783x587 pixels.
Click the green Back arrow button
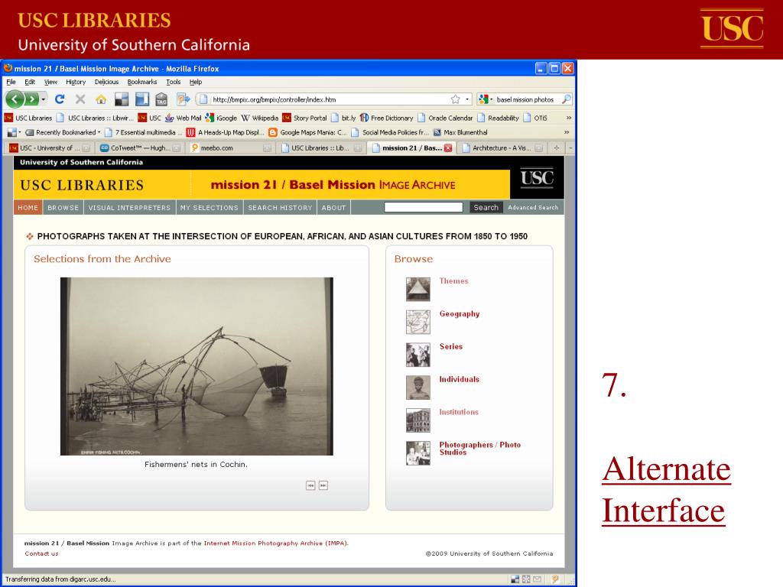pos(15,99)
